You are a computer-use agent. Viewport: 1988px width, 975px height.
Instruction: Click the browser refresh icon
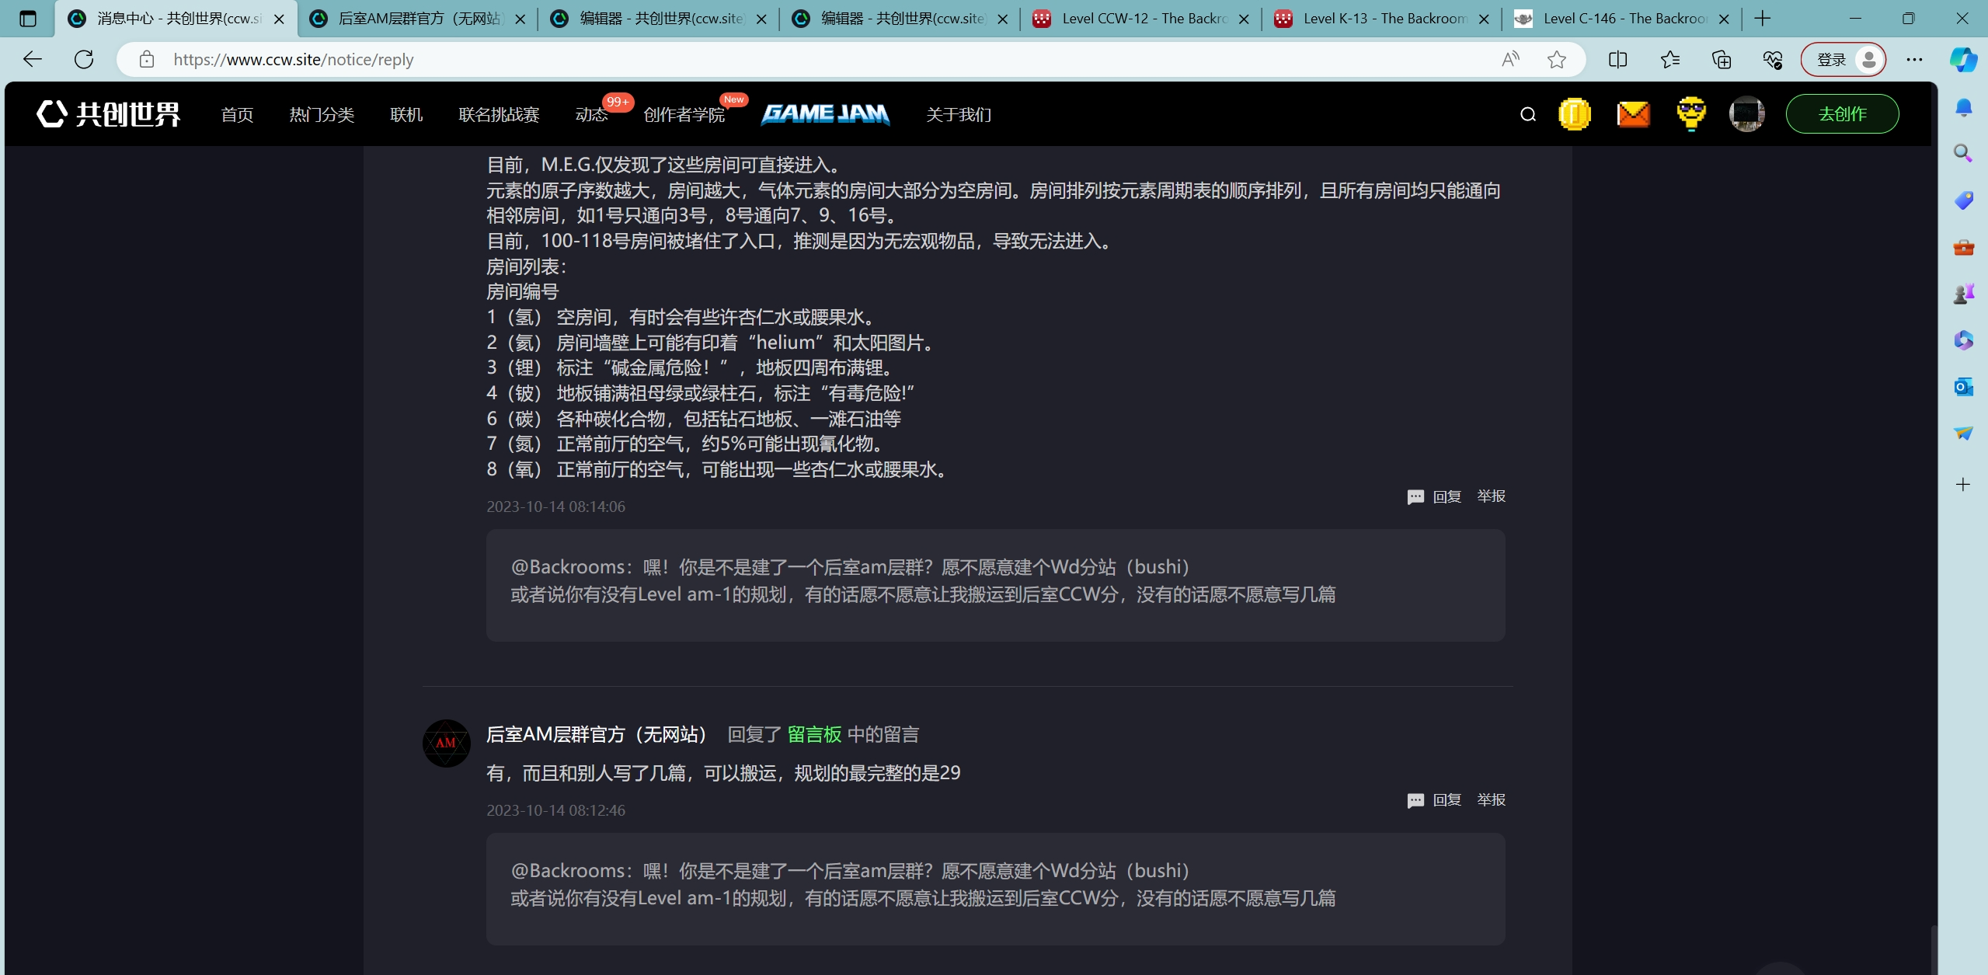(x=84, y=59)
